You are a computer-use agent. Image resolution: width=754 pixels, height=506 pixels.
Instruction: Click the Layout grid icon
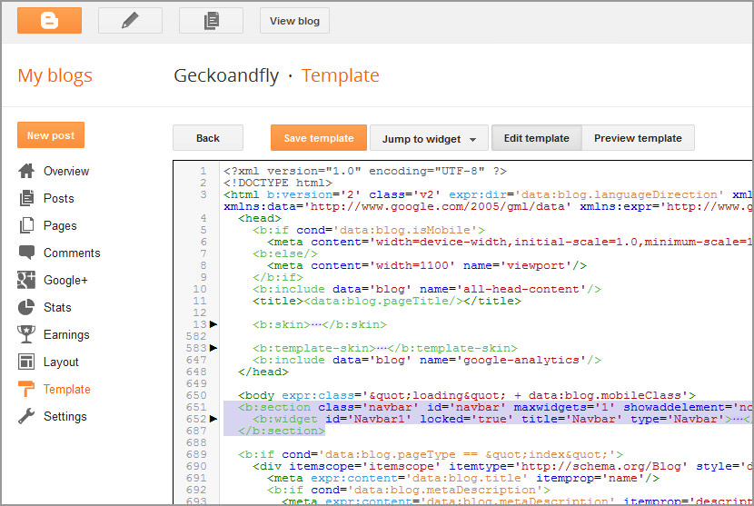26,362
